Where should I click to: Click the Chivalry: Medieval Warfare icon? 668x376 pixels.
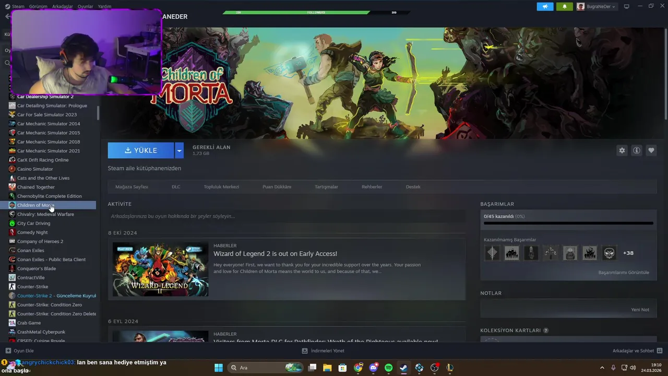tap(13, 214)
